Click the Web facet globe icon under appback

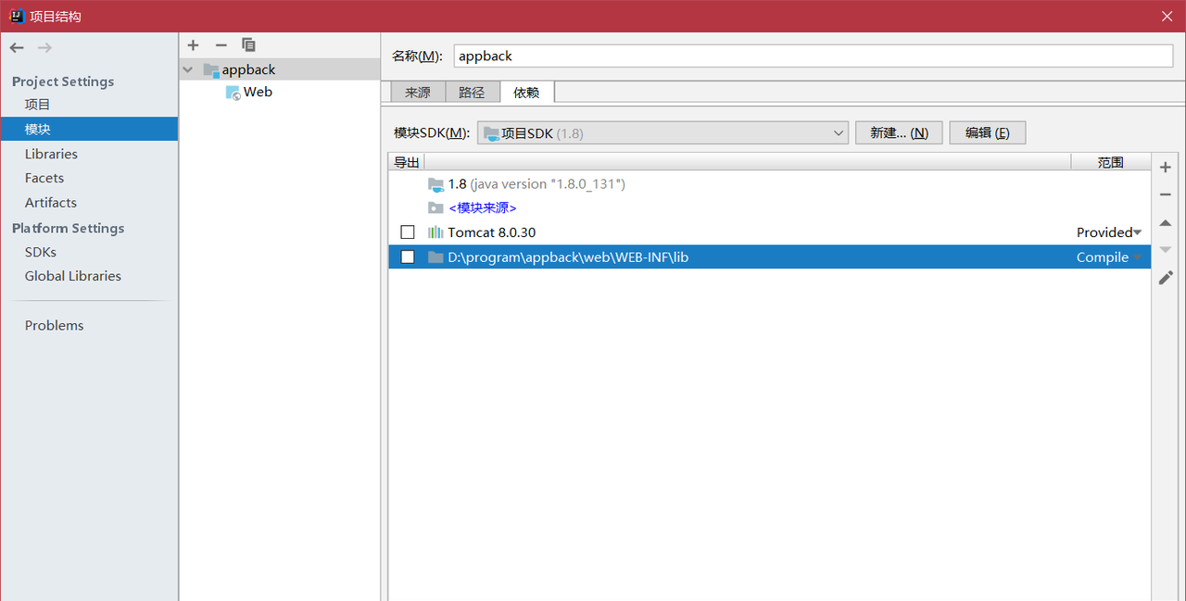coord(233,92)
